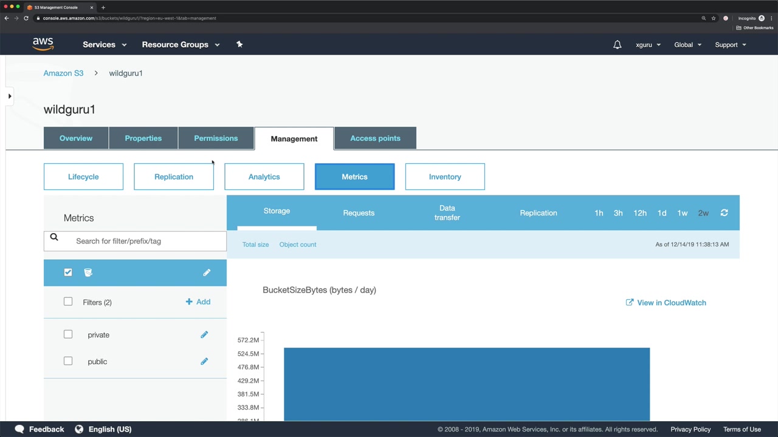Screen dimensions: 778x437
Task: Select the Management tab
Action: click(294, 138)
